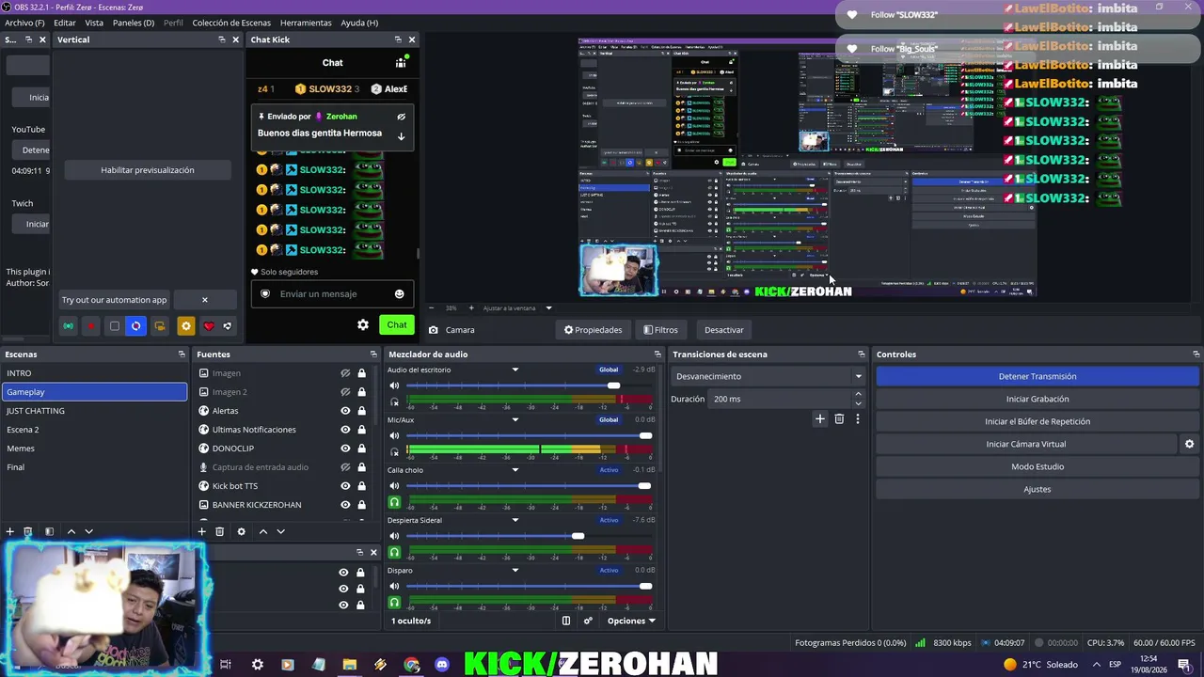This screenshot has width=1204, height=677.
Task: Open the Paneles menu
Action: (134, 23)
